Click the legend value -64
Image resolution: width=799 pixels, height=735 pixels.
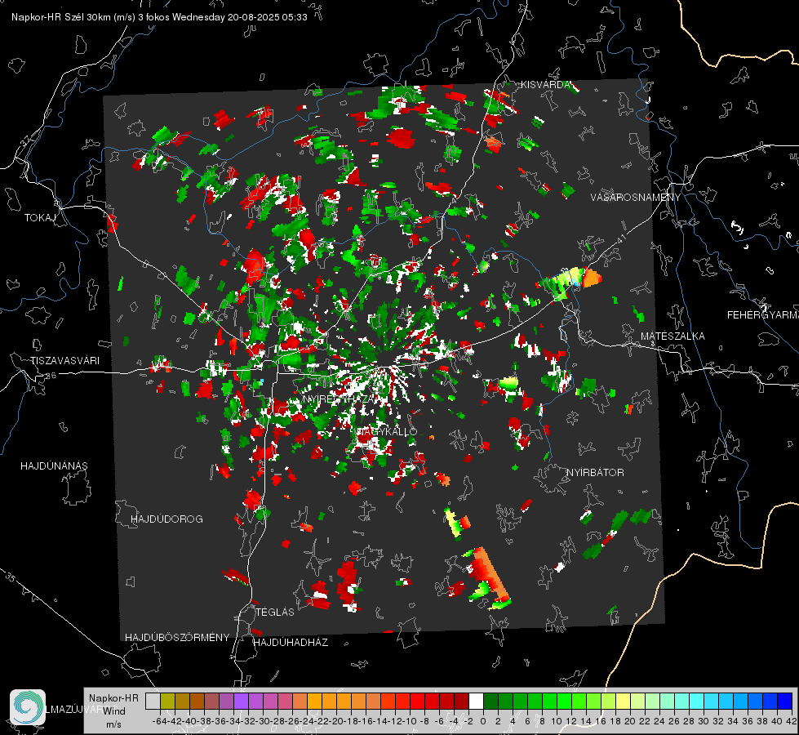coord(160,721)
